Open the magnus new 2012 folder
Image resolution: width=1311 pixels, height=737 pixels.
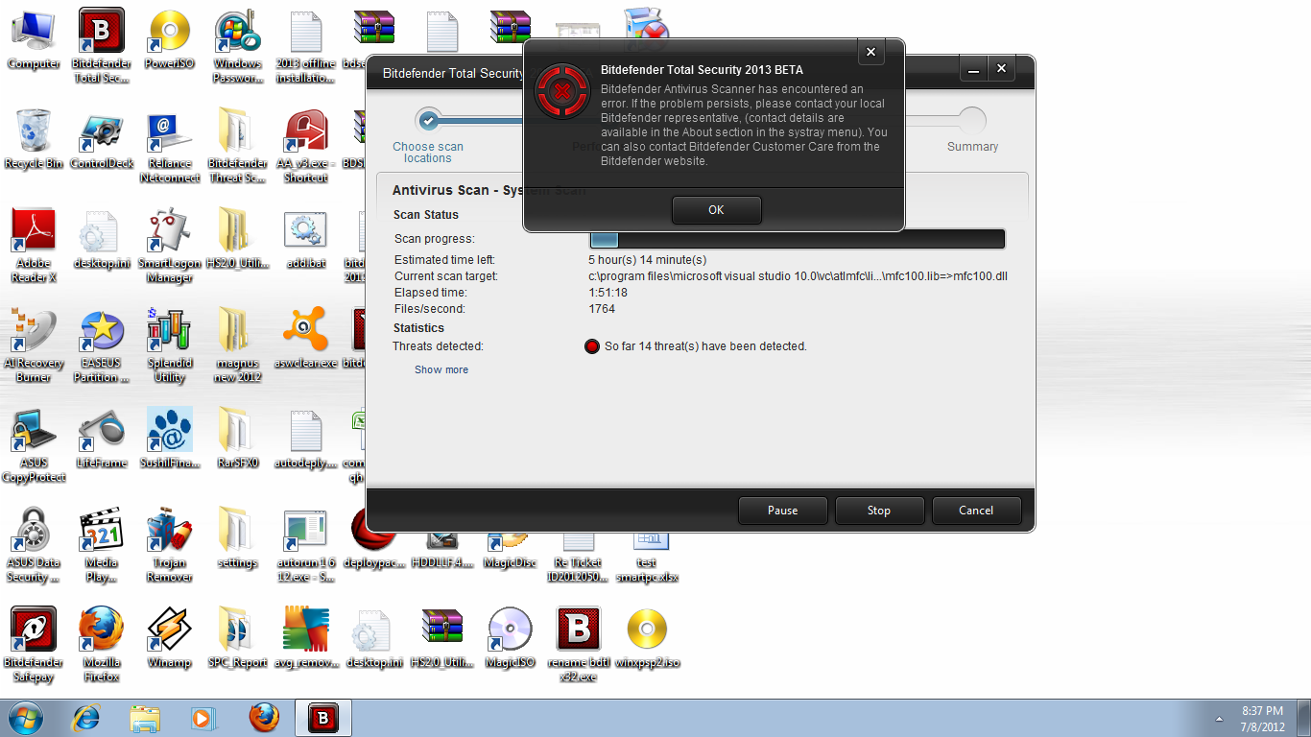point(237,345)
